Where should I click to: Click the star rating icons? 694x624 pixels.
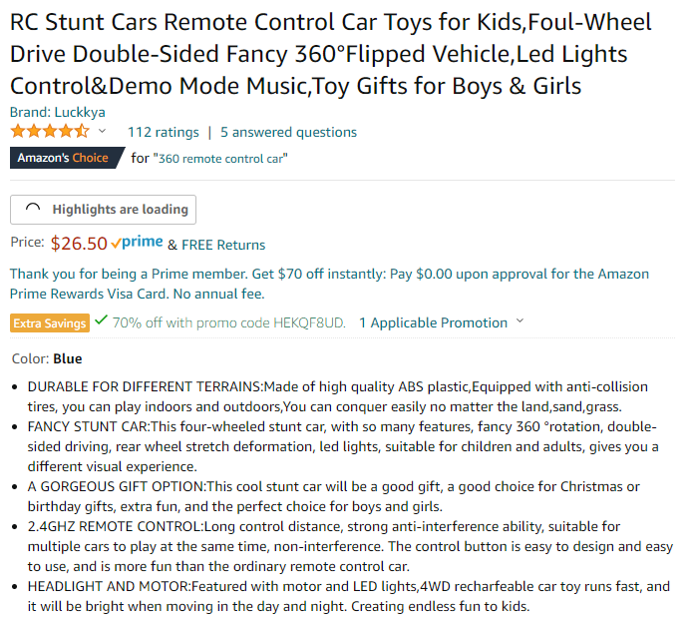50,132
